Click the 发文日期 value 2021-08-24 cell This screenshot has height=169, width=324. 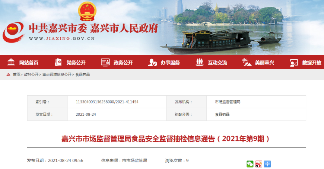(x=117, y=114)
